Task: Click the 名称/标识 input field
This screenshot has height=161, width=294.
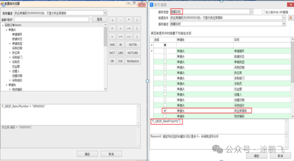Action: tap(52, 20)
